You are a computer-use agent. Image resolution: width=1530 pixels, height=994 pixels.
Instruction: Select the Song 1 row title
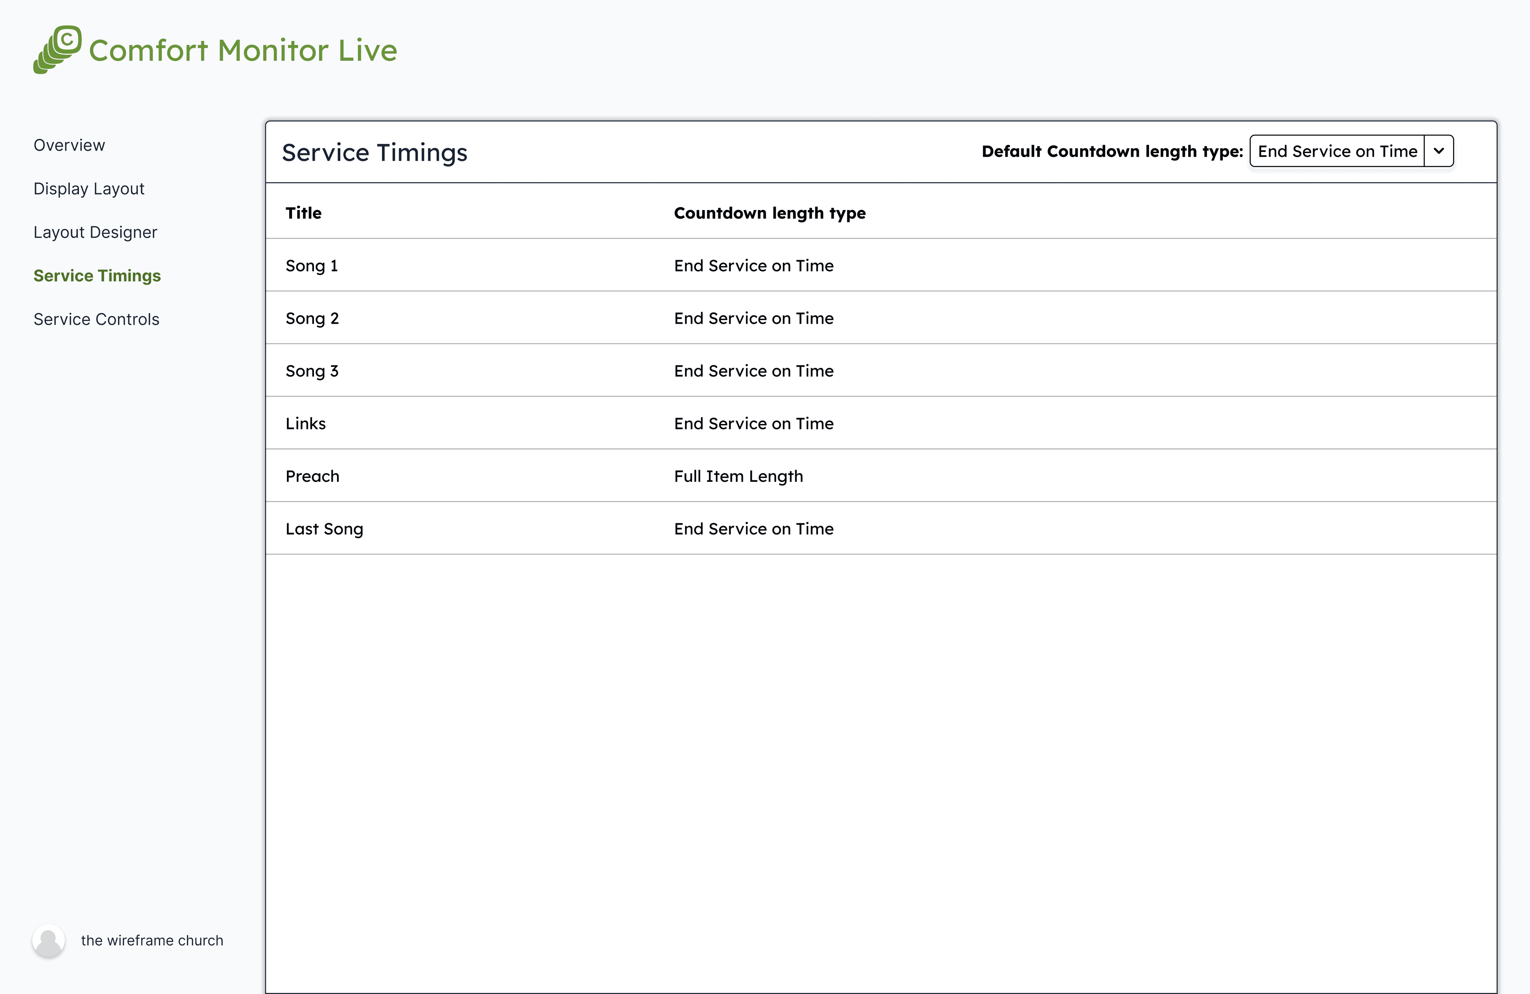(312, 265)
